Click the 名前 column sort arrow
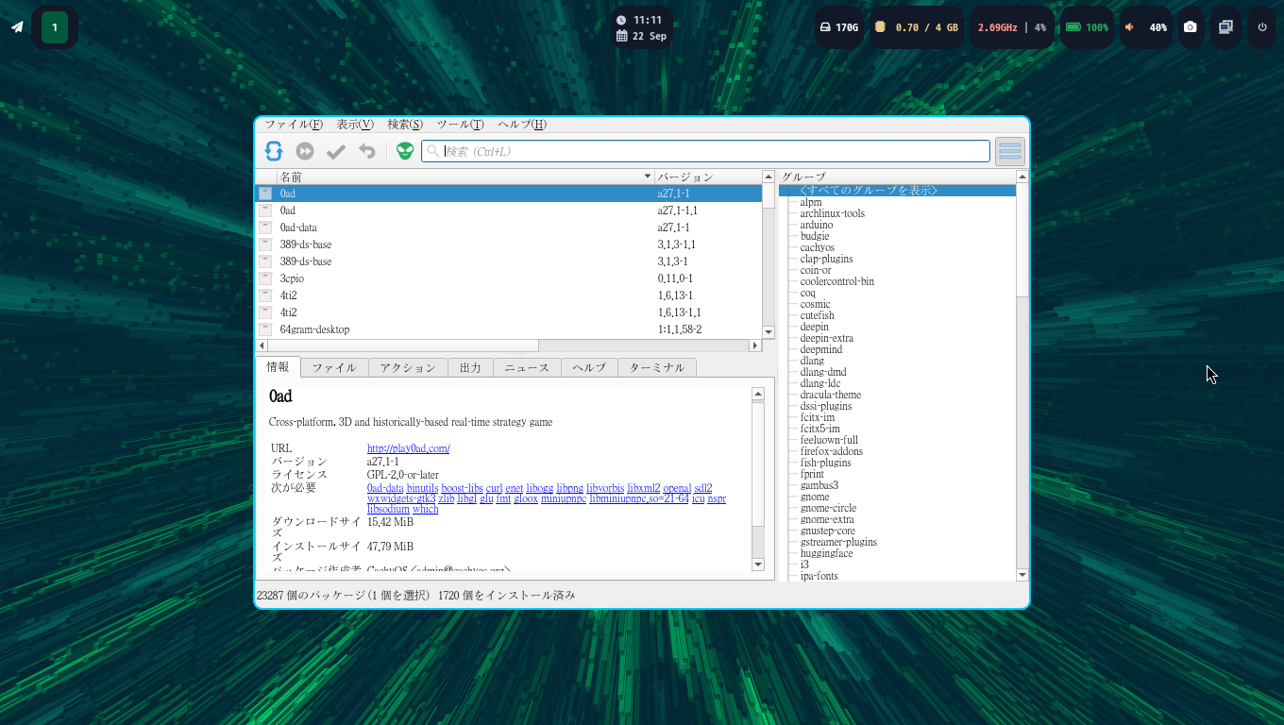Image resolution: width=1284 pixels, height=725 pixels. point(648,177)
